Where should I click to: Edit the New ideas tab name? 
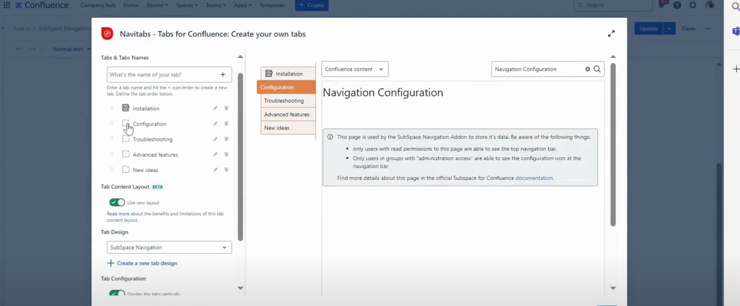(215, 170)
